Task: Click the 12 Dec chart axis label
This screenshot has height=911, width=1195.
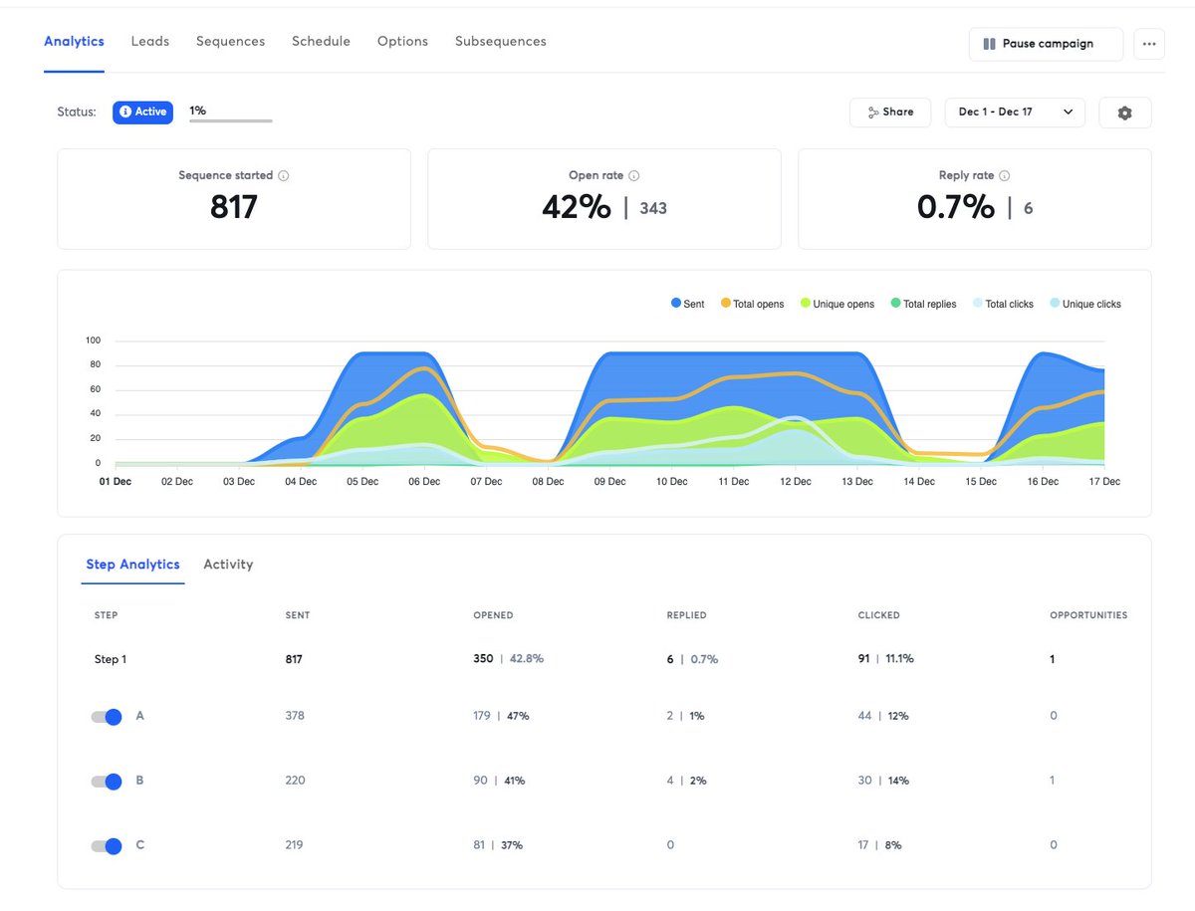Action: click(x=795, y=482)
